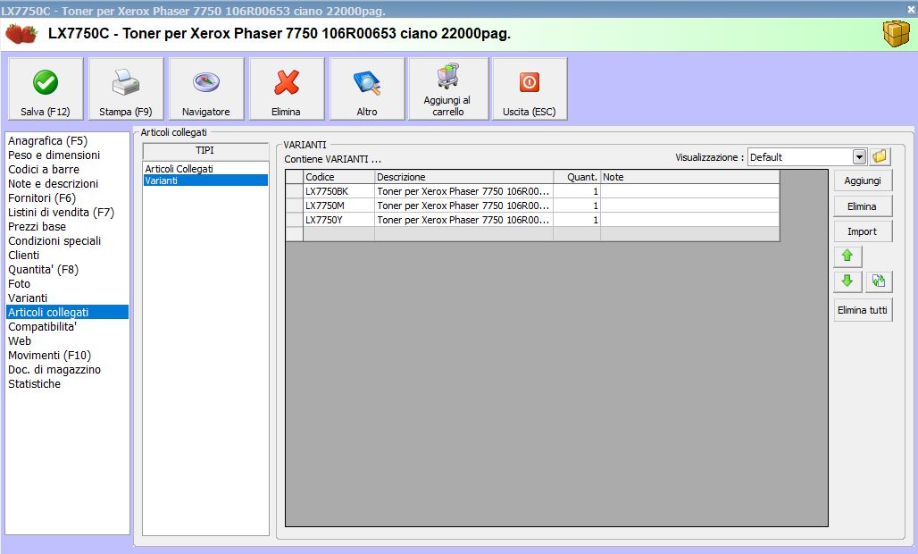
Task: Move row down with green down arrow
Action: tap(847, 281)
